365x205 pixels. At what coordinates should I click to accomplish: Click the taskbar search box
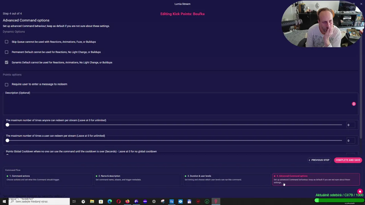click(39, 202)
